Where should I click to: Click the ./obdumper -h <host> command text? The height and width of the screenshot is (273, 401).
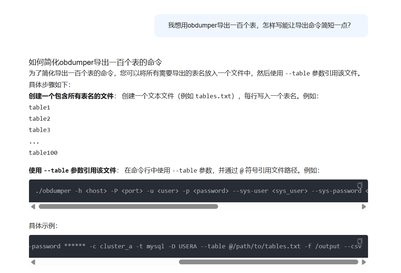71,191
